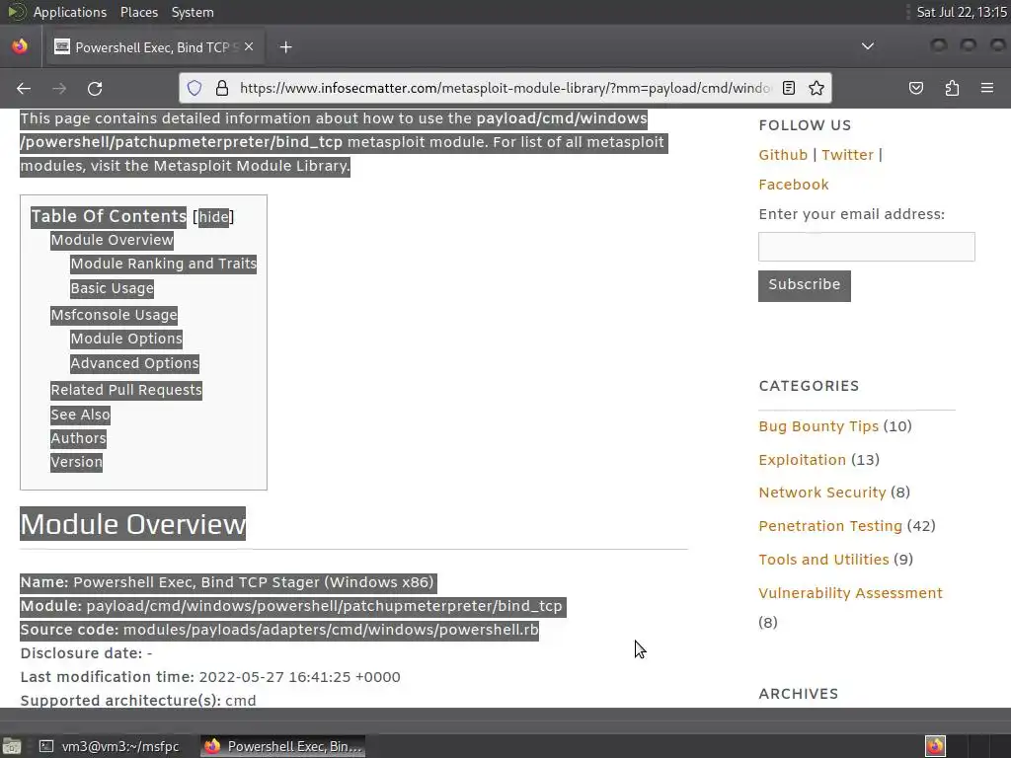Image resolution: width=1011 pixels, height=758 pixels.
Task: Open the Facebook follow link
Action: pyautogui.click(x=794, y=185)
